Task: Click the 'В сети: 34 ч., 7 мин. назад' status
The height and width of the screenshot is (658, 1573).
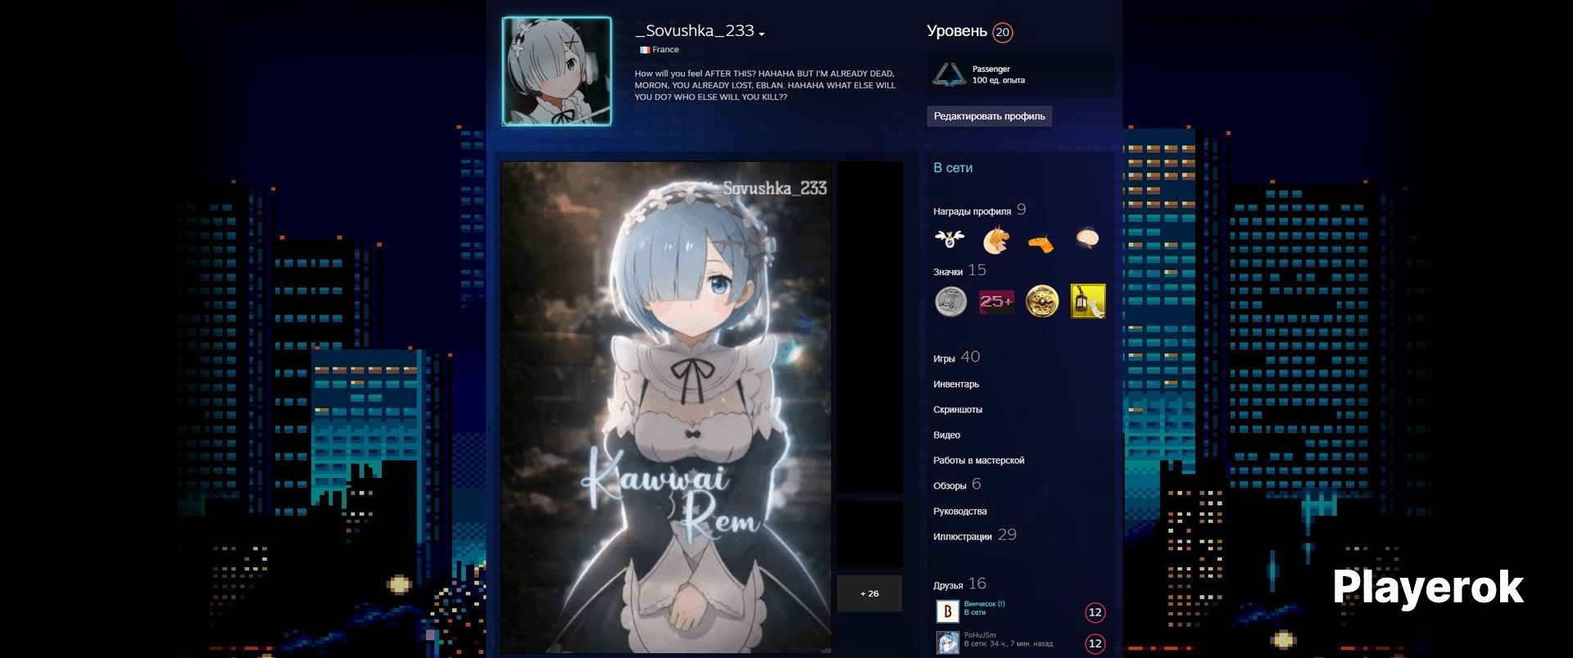Action: click(1008, 644)
